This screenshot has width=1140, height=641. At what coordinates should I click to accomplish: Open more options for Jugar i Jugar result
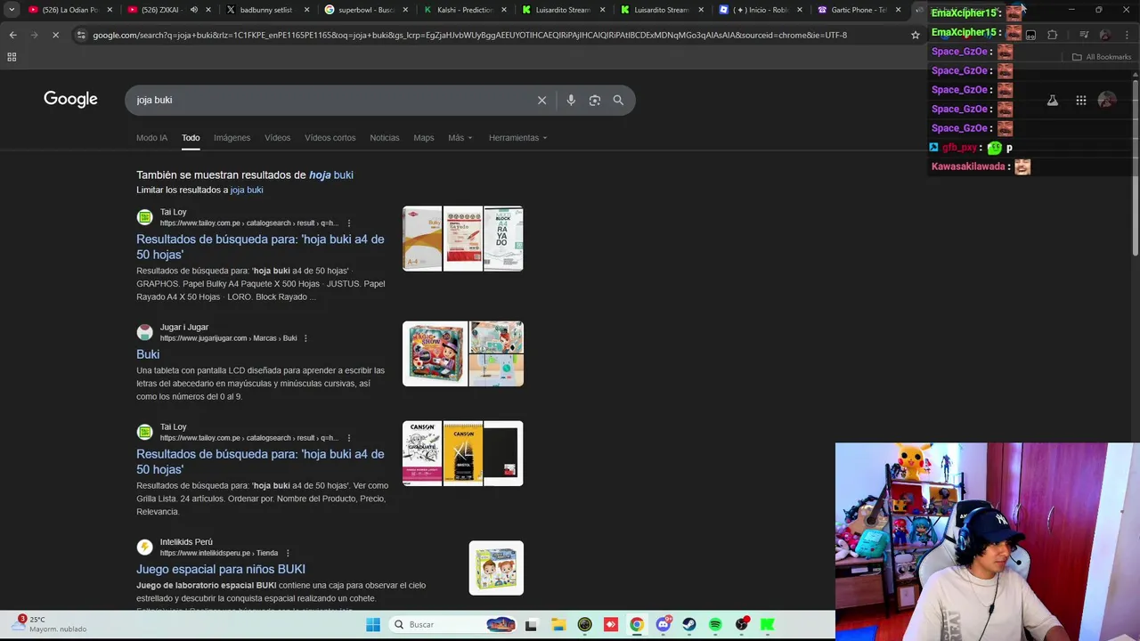point(305,338)
